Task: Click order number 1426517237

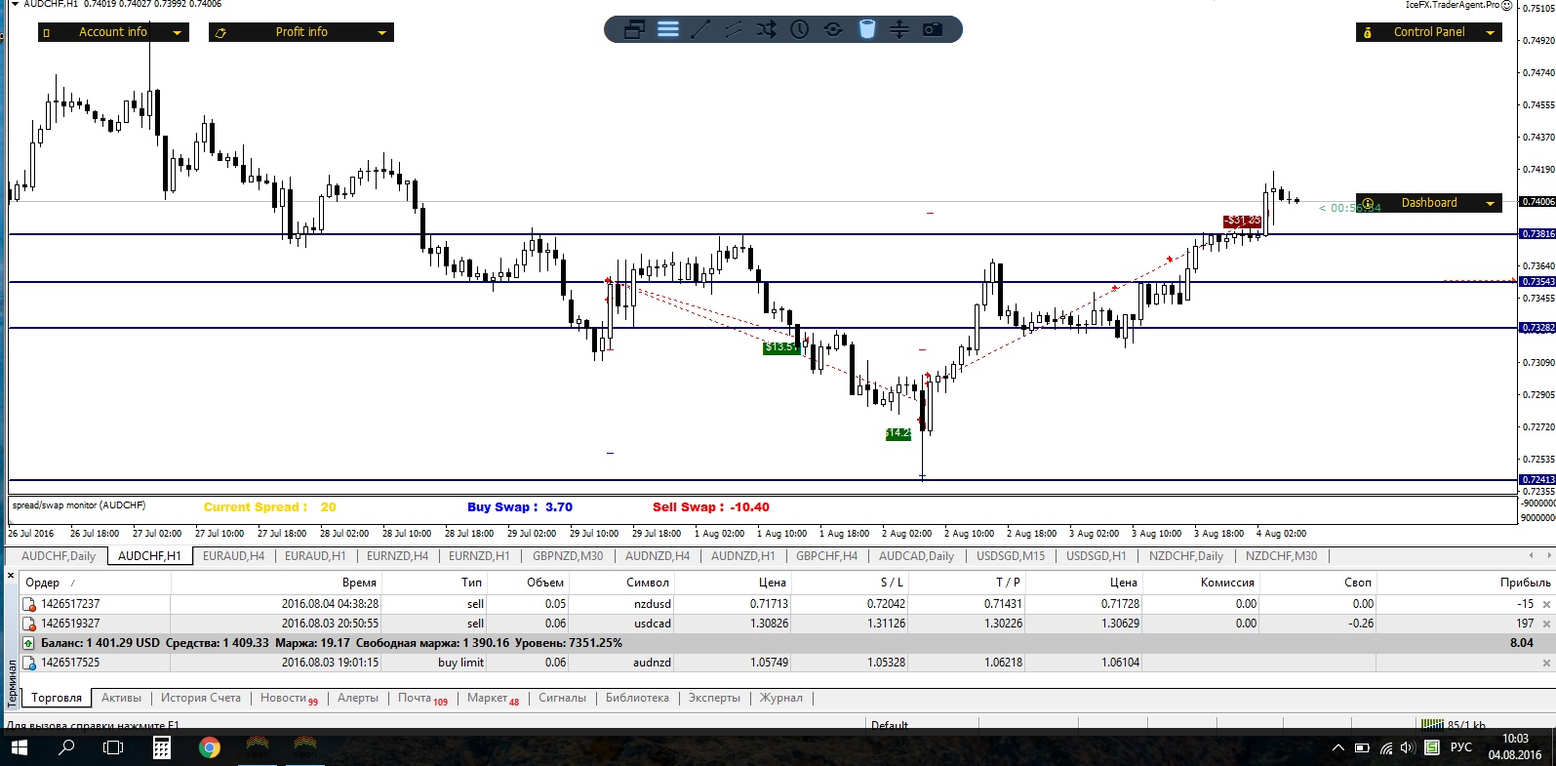Action: point(70,604)
